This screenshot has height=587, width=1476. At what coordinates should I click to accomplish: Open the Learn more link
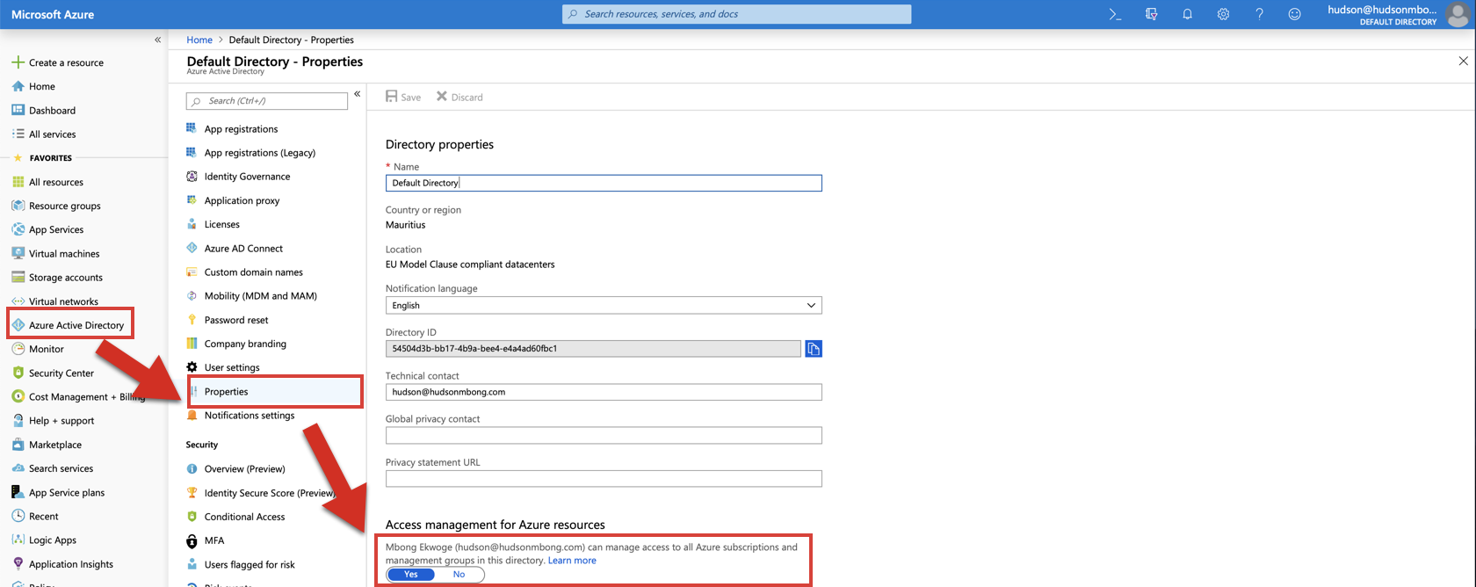[572, 561]
